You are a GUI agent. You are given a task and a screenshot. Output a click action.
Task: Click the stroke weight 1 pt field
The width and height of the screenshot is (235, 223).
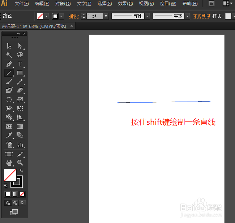coord(95,16)
